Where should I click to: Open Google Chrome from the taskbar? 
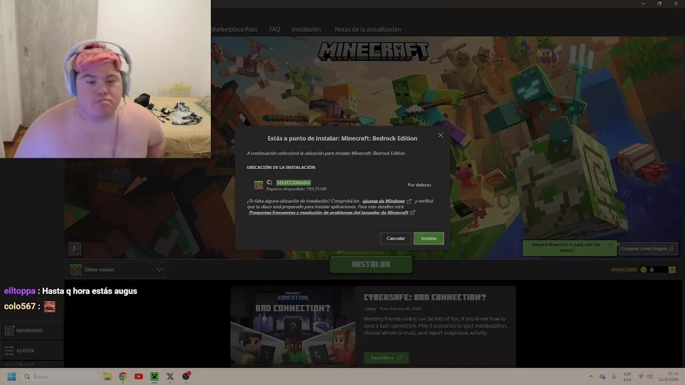pos(123,376)
